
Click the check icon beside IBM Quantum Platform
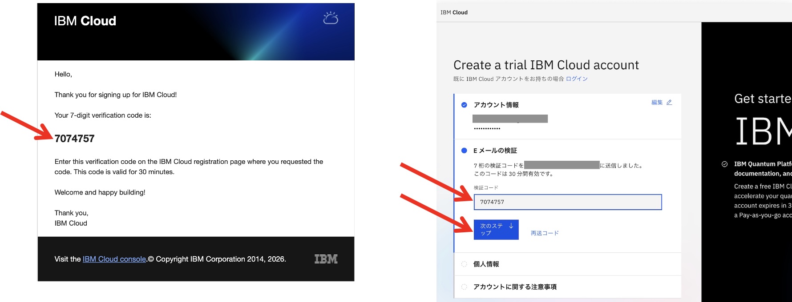click(x=724, y=164)
